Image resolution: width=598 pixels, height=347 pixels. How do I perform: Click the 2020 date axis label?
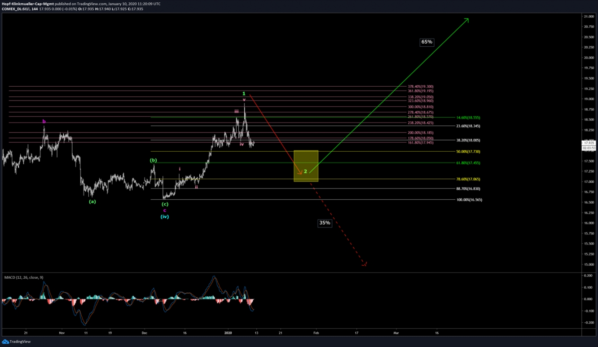pyautogui.click(x=228, y=333)
